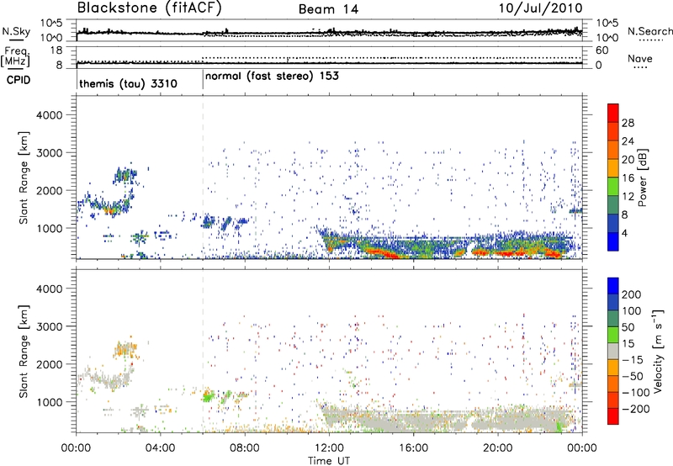
Task: Click the "1000" tick in the power panel
Action: [49, 228]
